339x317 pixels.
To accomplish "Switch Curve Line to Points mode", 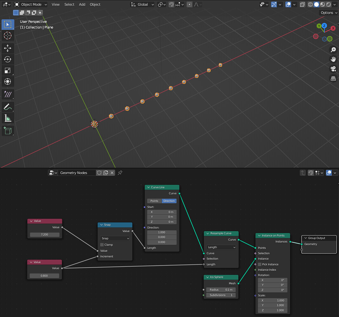I will 154,201.
